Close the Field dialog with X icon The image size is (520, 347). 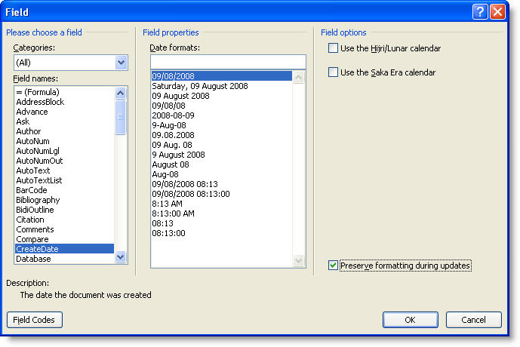tap(498, 12)
